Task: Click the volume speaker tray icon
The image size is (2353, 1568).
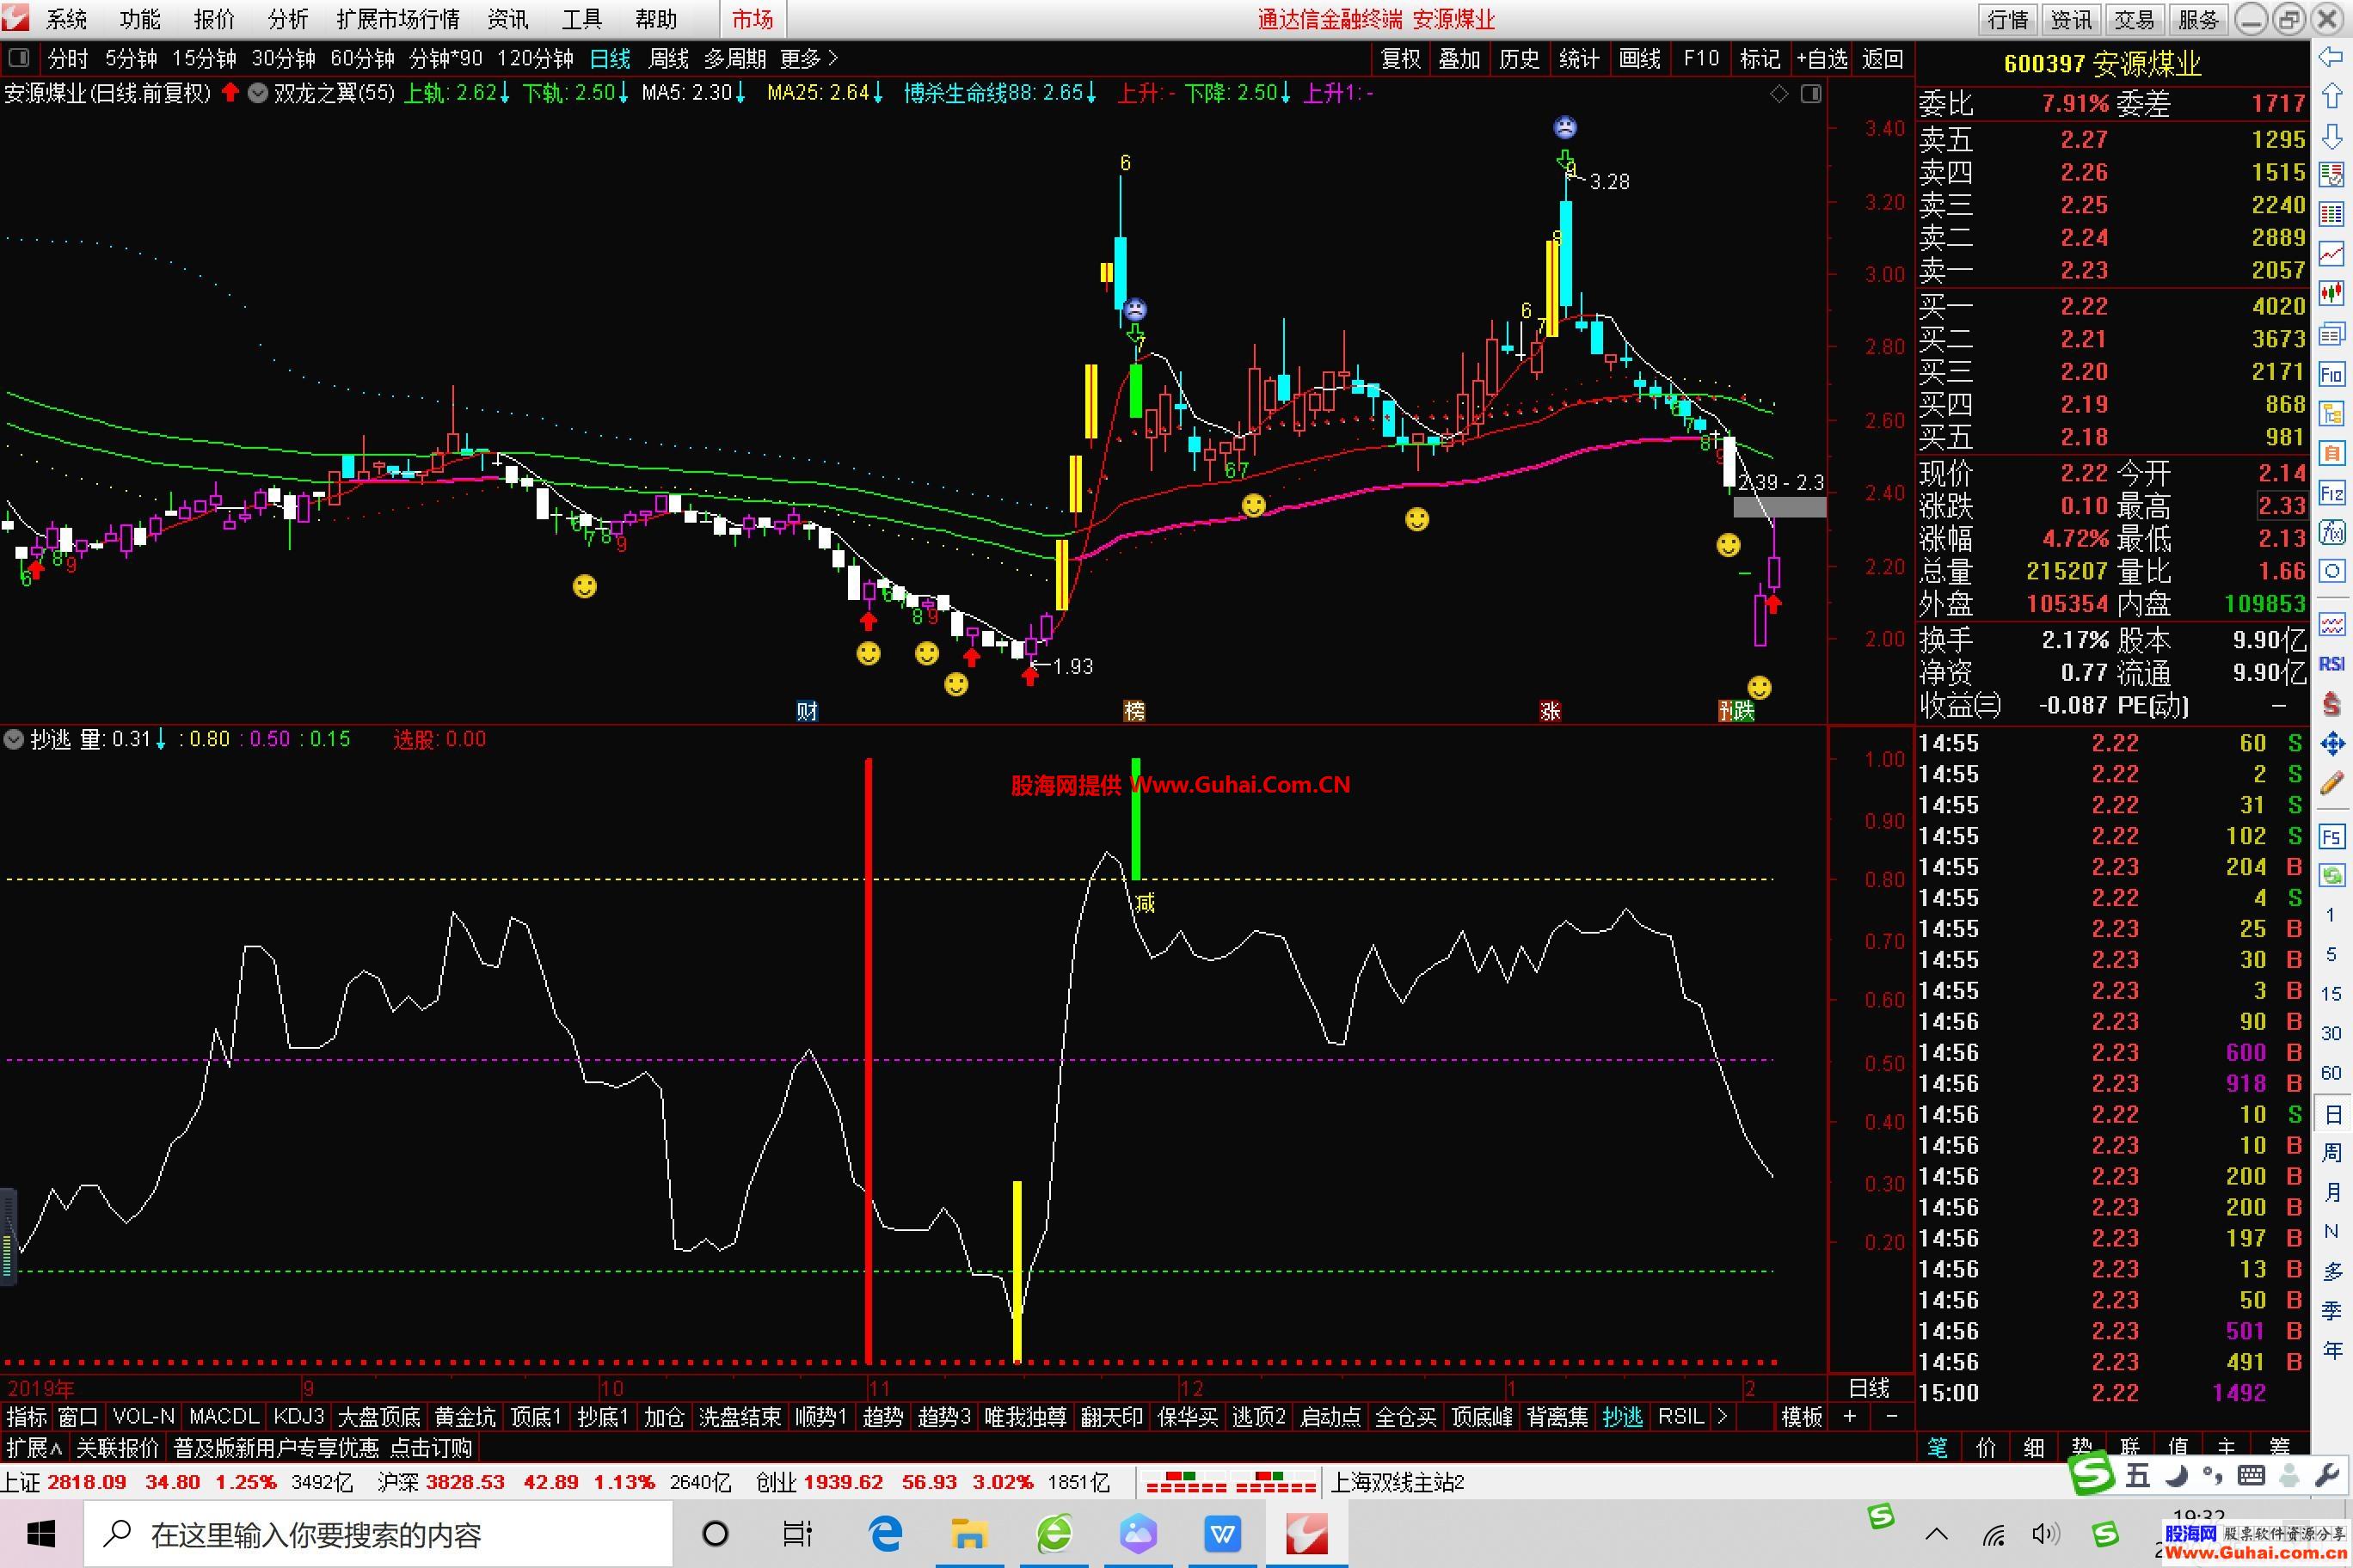Action: point(2046,1534)
